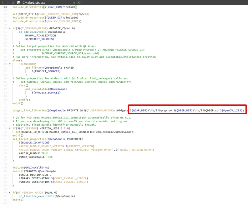The width and height of the screenshot is (248, 208).
Task: Click ${QCAP_DIR}/lib/libqcap.so path
Action: [x=151, y=110]
